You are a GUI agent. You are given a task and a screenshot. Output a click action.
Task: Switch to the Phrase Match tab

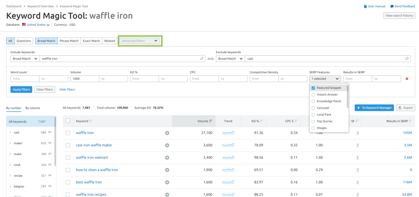[69, 41]
